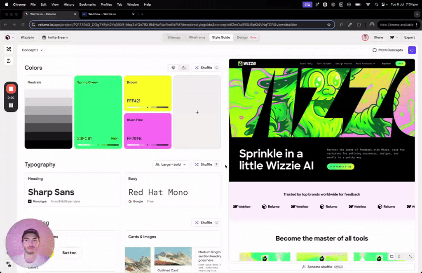Shuffle the color palette
Viewport: 422px width, 273px height.
206,68
